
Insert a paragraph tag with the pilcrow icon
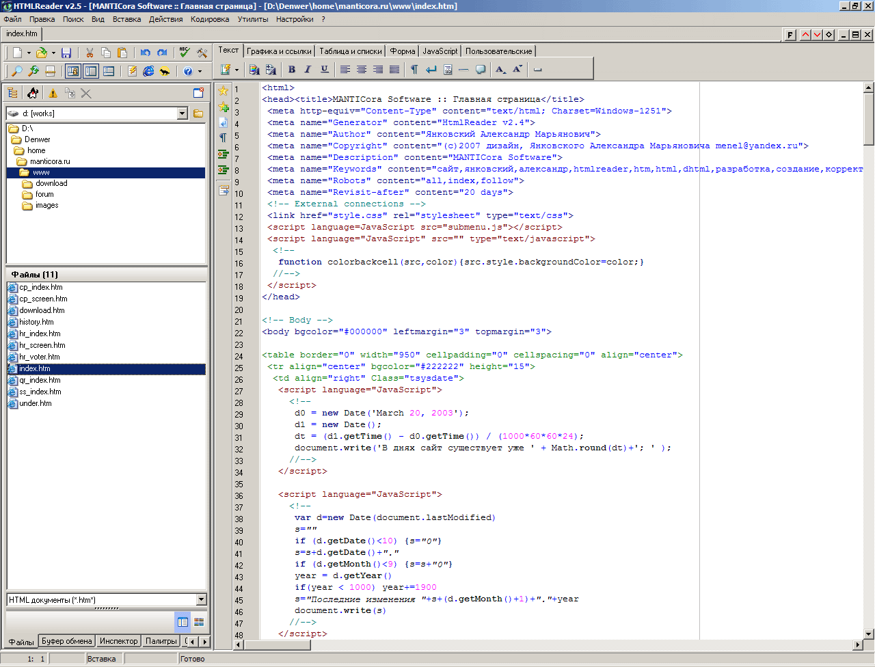[x=414, y=69]
